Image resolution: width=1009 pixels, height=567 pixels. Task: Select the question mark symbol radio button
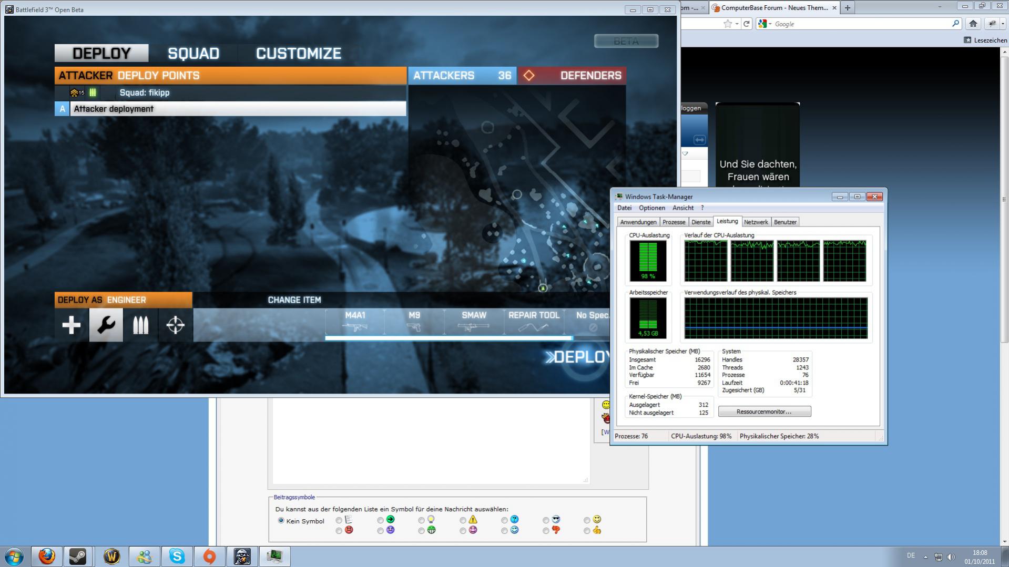click(504, 520)
